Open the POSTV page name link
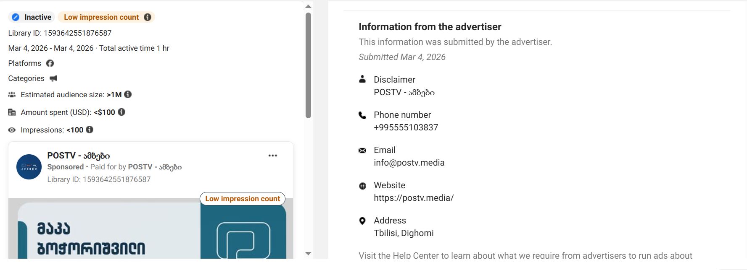The height and width of the screenshot is (270, 747). [x=78, y=156]
